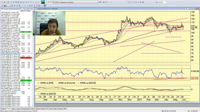This screenshot has height=112, width=200.
Task: Select the АЛРОСА ао row in quotes table
Action: point(16,22)
